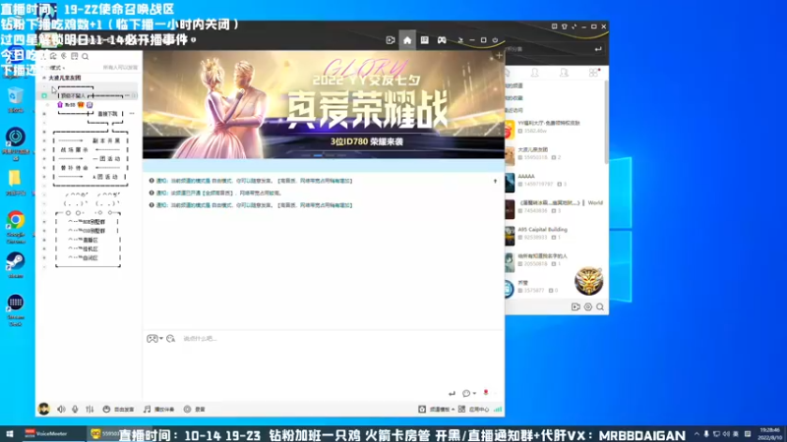
Task: Open Steam from the desktop
Action: click(16, 265)
